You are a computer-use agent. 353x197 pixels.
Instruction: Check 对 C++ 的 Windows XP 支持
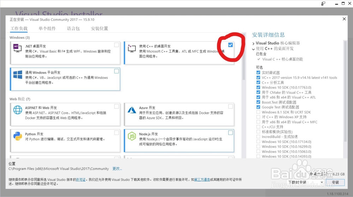click(x=258, y=117)
